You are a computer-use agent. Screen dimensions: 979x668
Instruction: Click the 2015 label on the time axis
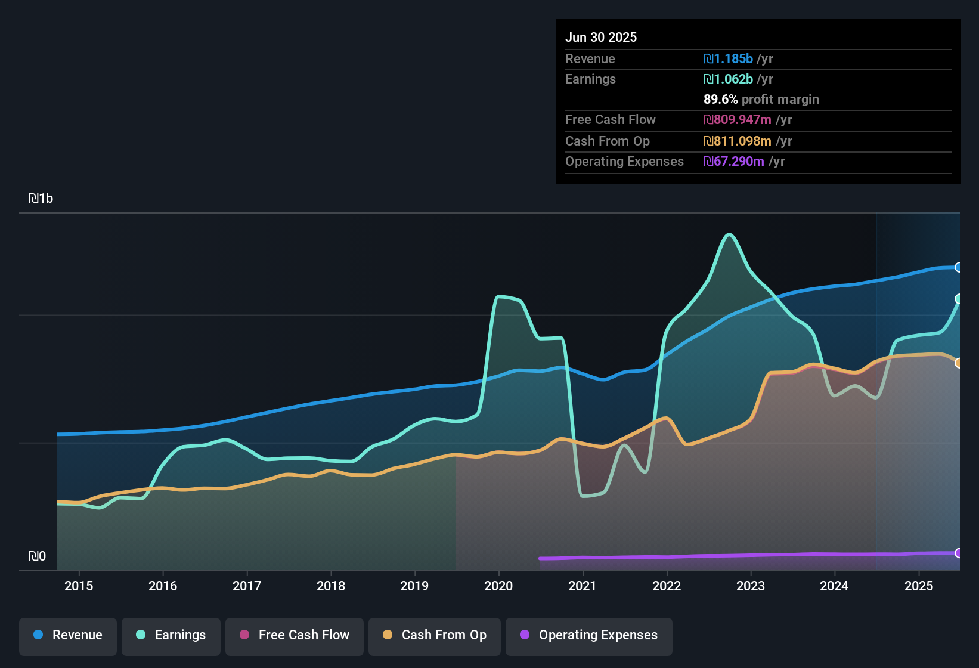(x=79, y=586)
